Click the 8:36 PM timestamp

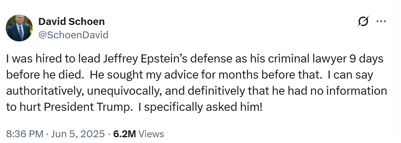(25, 134)
